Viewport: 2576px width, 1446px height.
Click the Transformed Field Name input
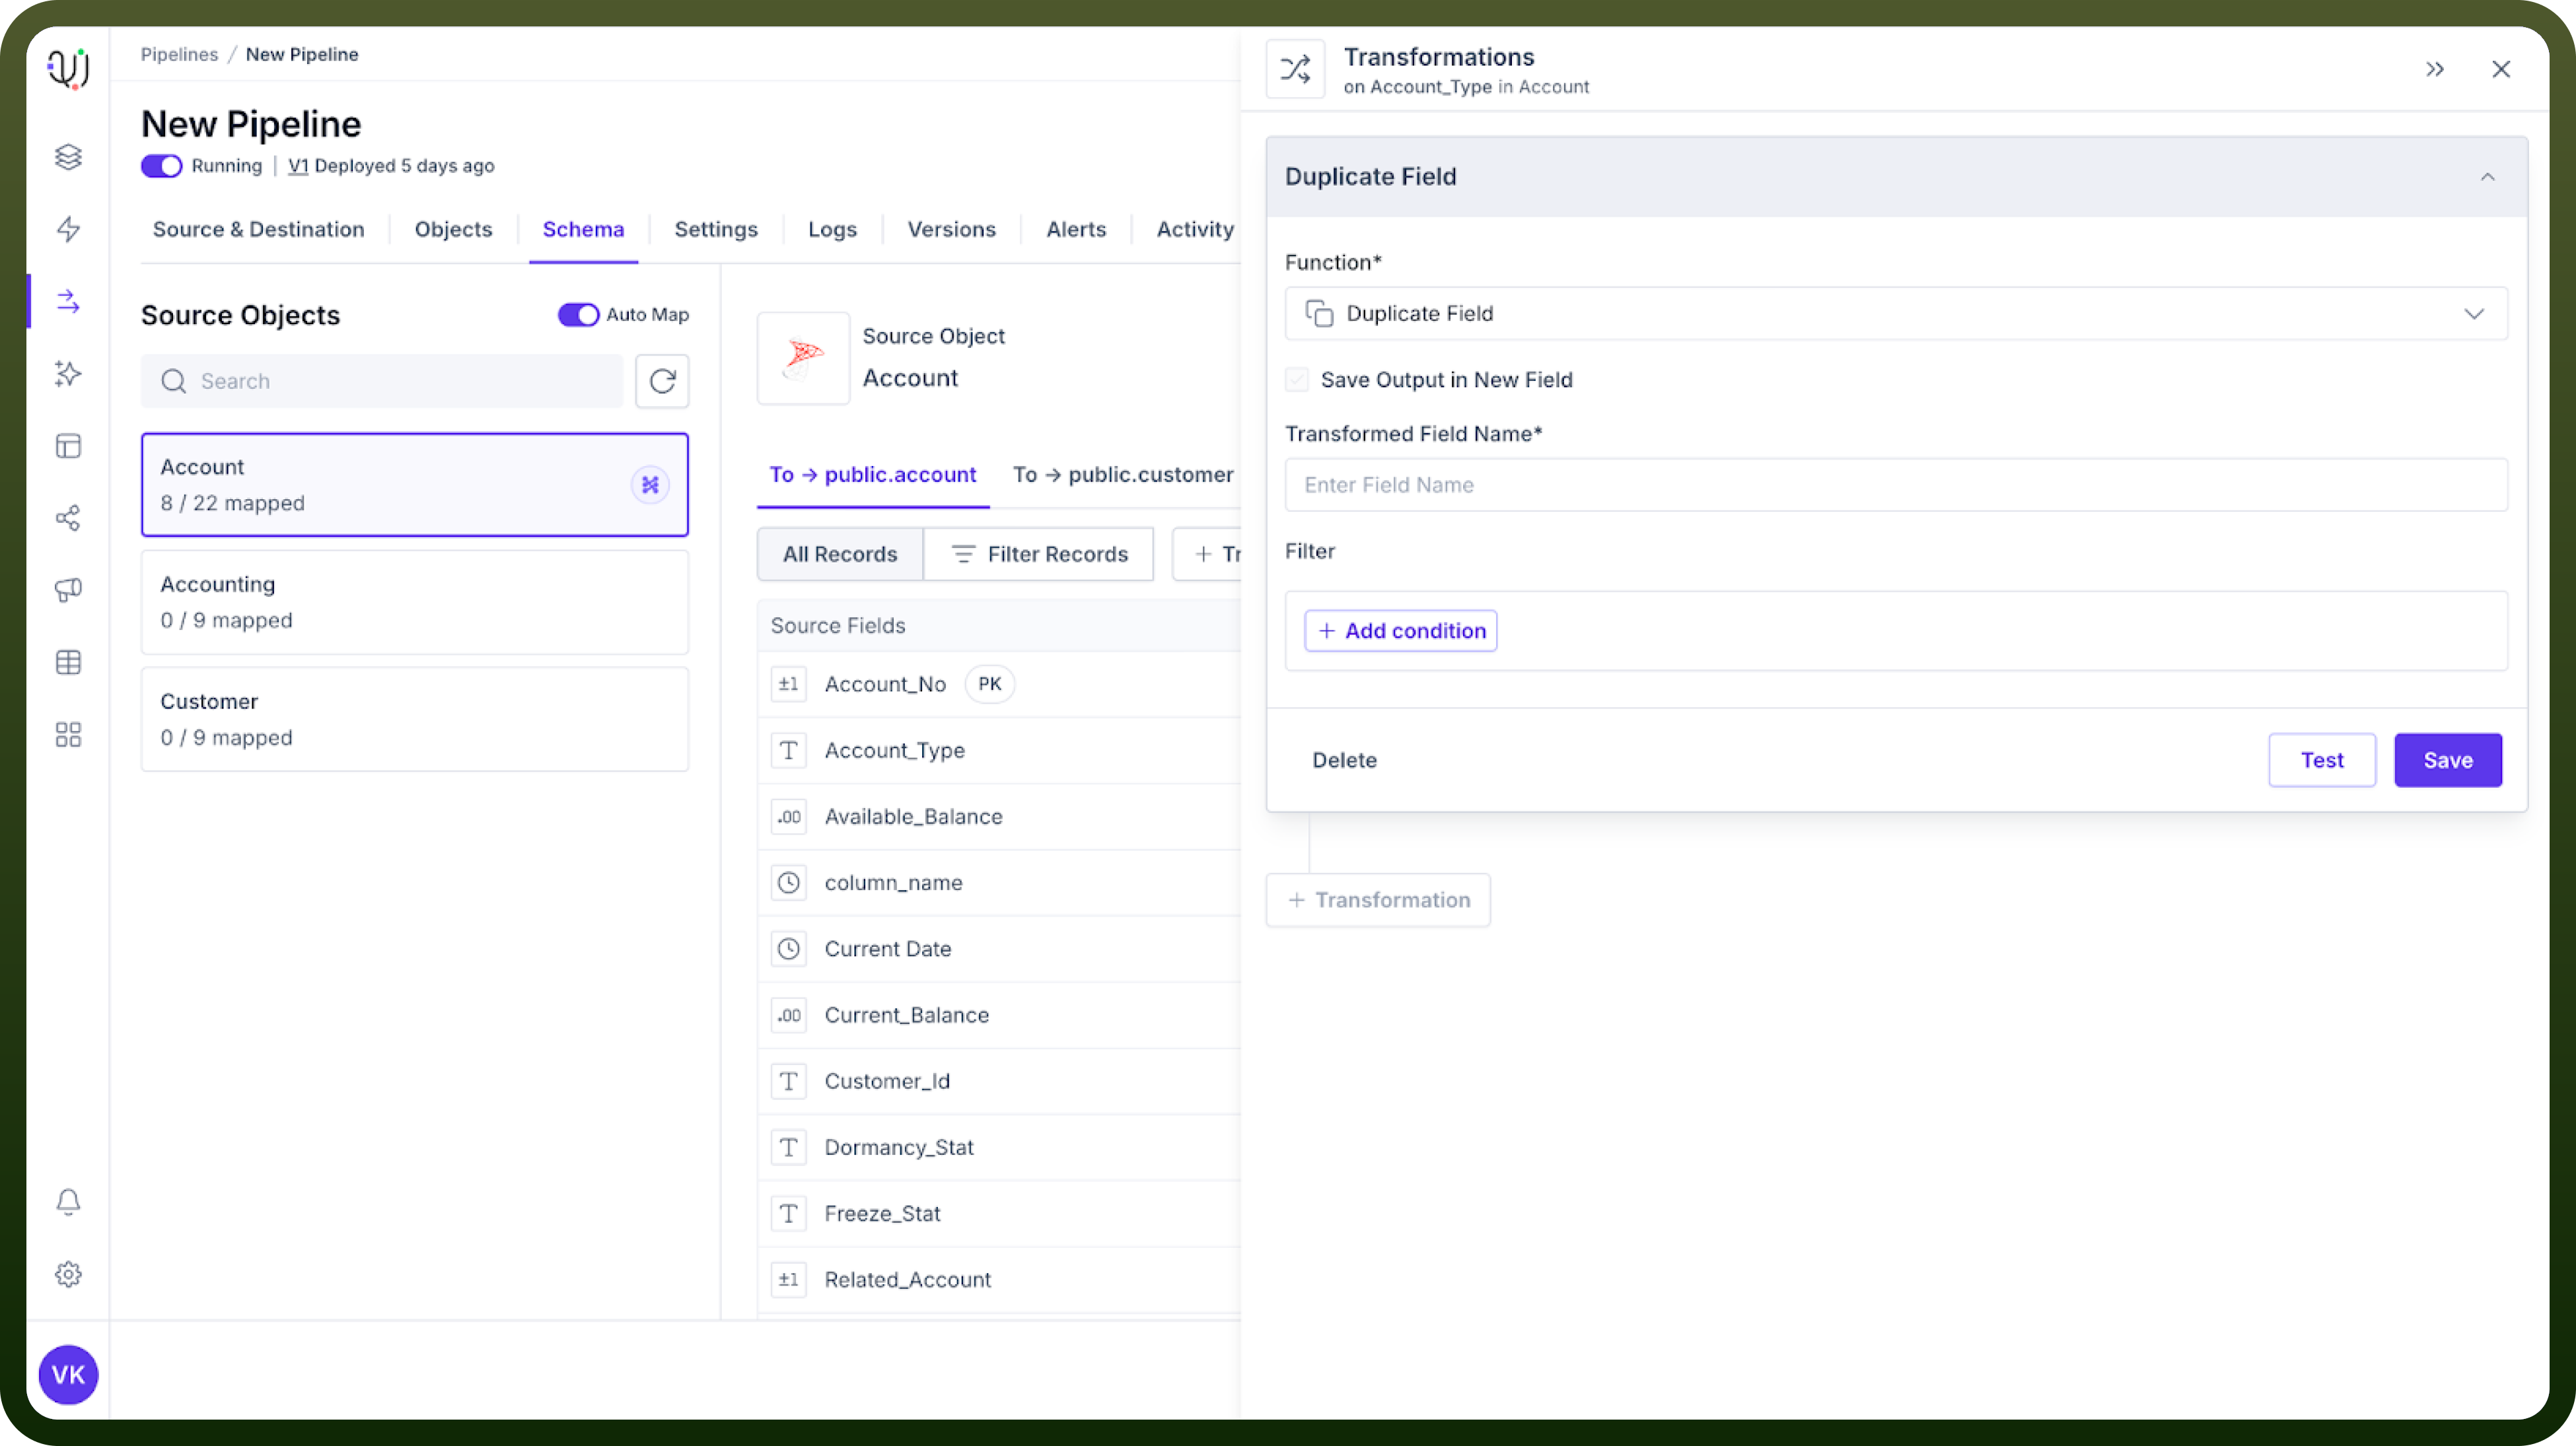pyautogui.click(x=1896, y=485)
